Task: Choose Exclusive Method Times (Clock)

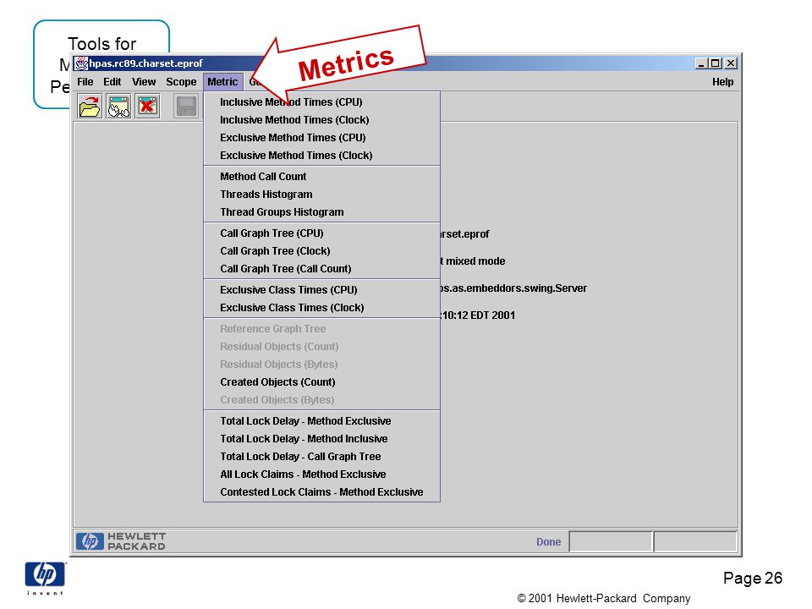Action: click(321, 156)
